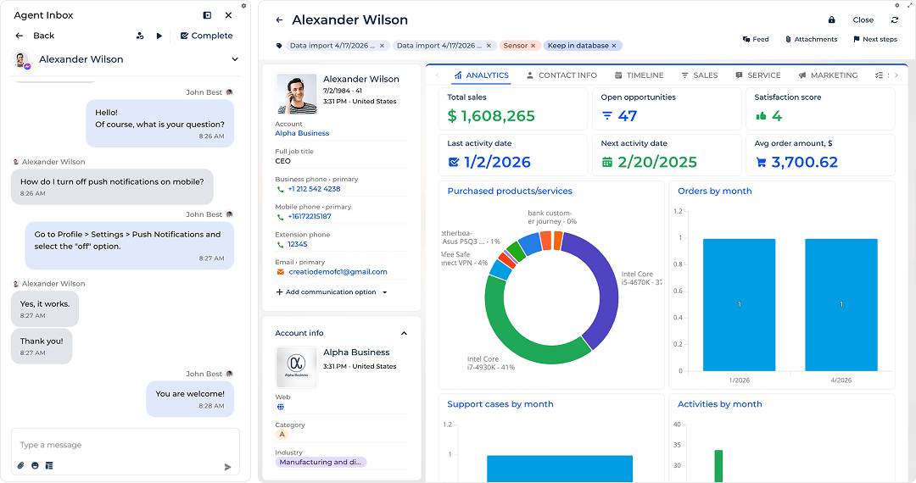This screenshot has width=916, height=483.
Task: Call mobile phone +16172215187
Action: point(309,216)
